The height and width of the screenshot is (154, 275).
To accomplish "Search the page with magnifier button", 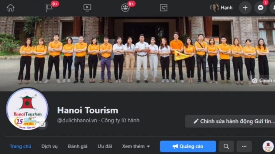I will tap(226, 146).
